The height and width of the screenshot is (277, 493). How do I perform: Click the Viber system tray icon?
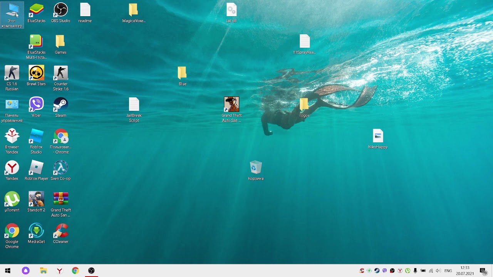pyautogui.click(x=385, y=271)
